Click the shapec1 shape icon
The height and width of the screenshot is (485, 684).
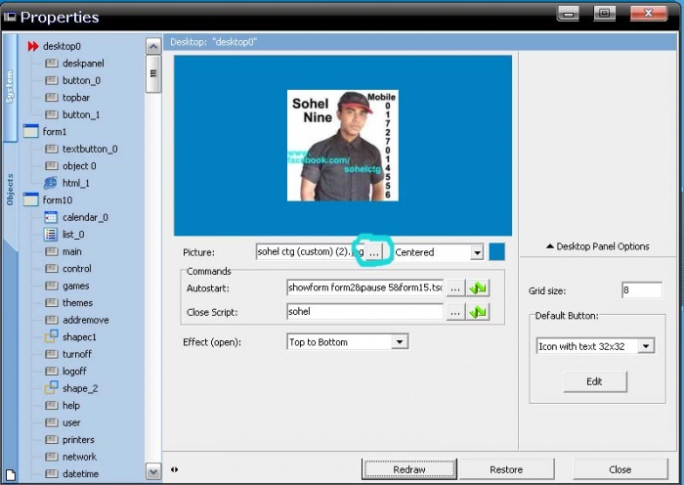click(51, 336)
